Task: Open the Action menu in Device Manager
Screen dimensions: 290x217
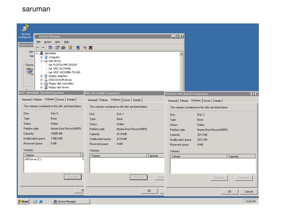Action: 48,42
